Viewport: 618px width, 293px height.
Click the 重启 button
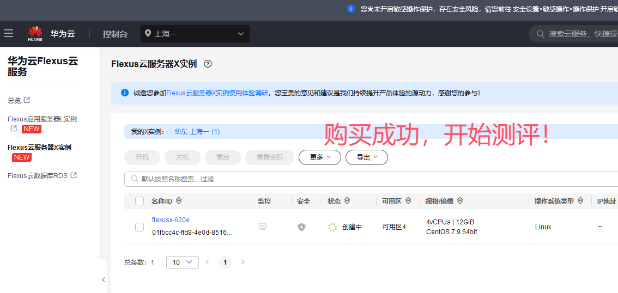tap(223, 157)
